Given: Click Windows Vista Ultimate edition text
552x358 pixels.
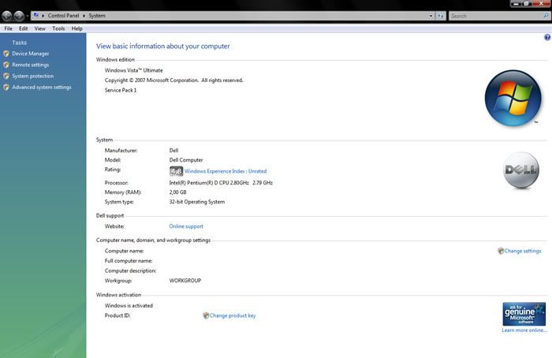Looking at the screenshot, I should (x=134, y=70).
